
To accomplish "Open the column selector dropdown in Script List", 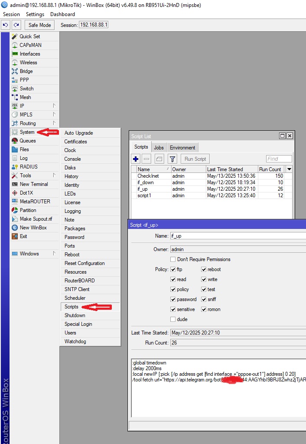I will (x=289, y=169).
